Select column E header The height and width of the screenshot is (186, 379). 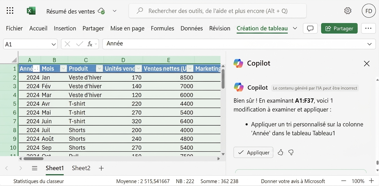pos(168,60)
